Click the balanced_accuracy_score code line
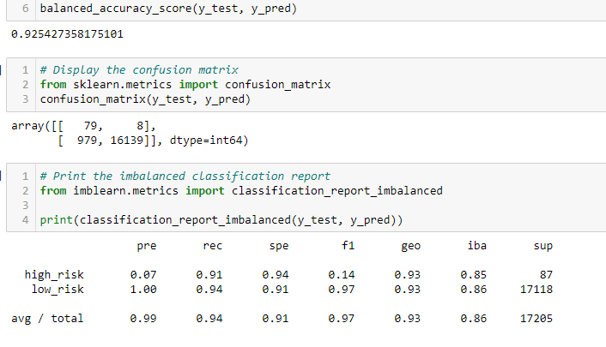Image resolution: width=606 pixels, height=347 pixels. pos(168,9)
